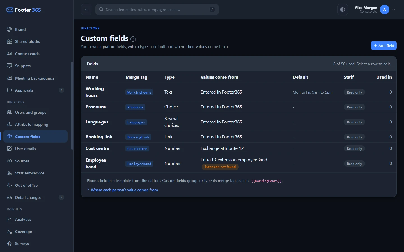Expand 'Where each person's value comes from'

tap(122, 190)
